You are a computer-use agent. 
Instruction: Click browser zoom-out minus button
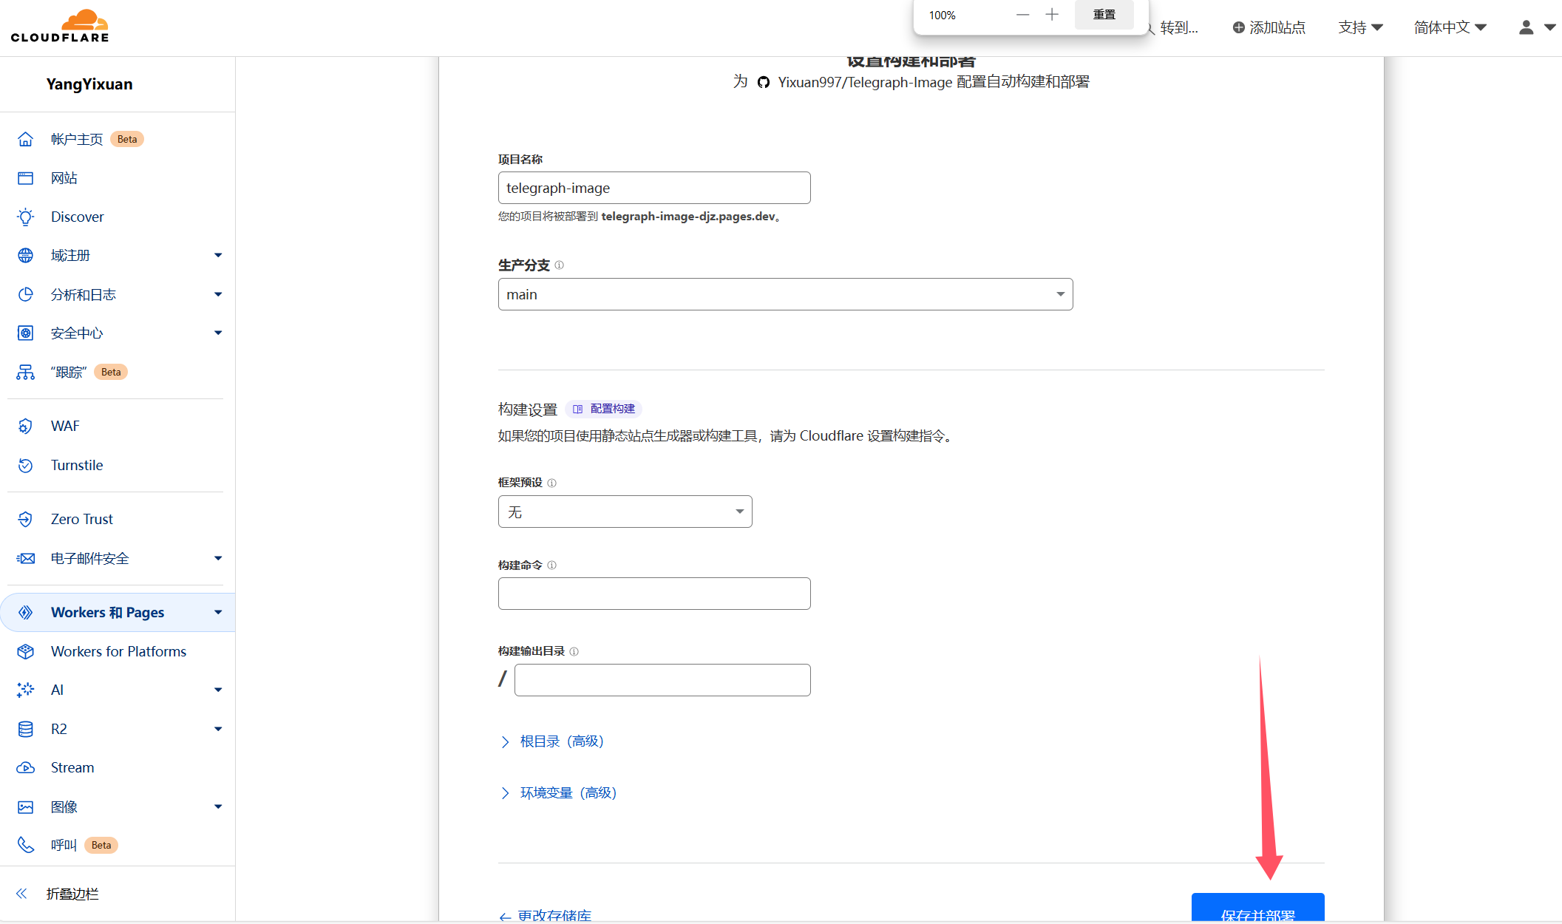coord(1023,15)
